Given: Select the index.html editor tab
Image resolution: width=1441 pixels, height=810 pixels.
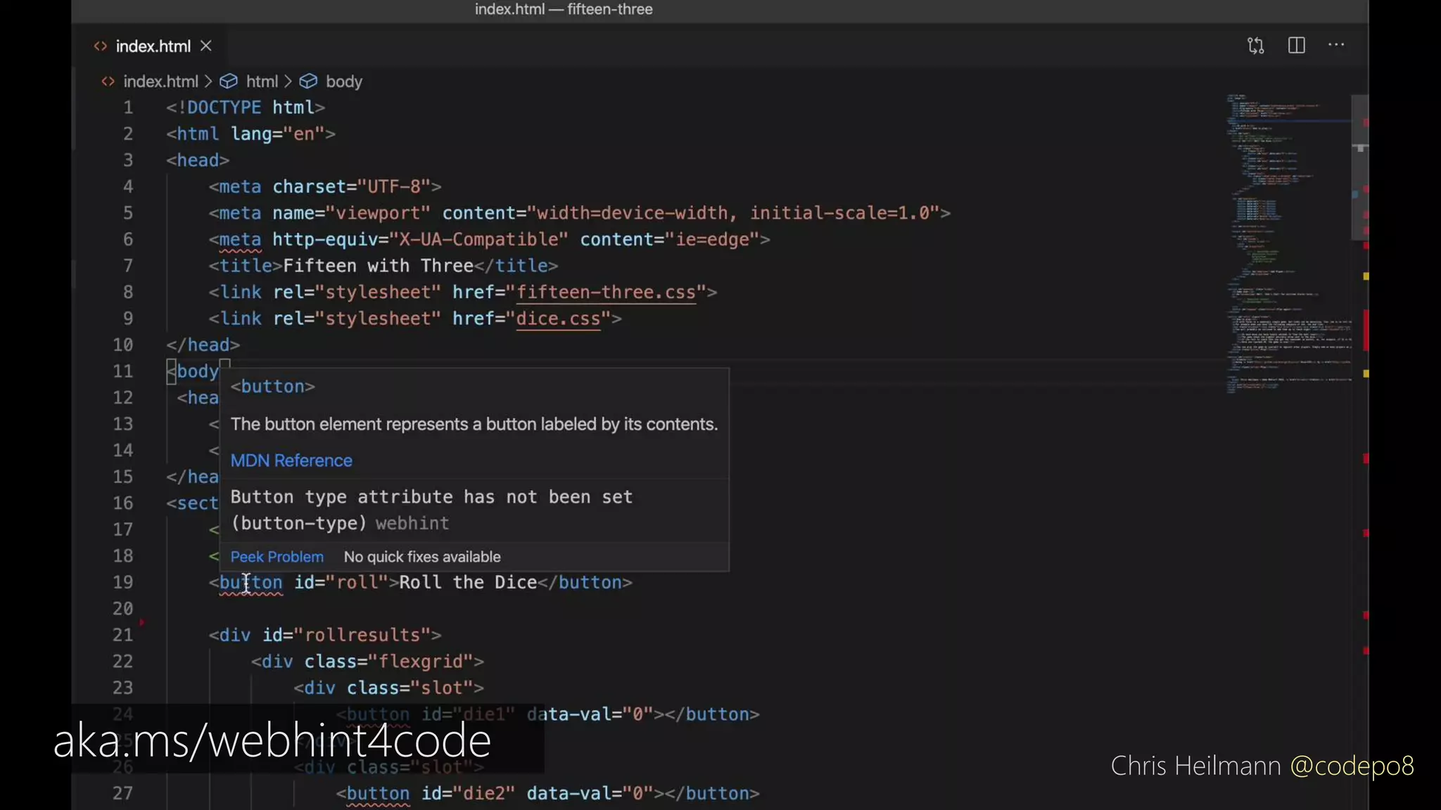Looking at the screenshot, I should pyautogui.click(x=153, y=46).
